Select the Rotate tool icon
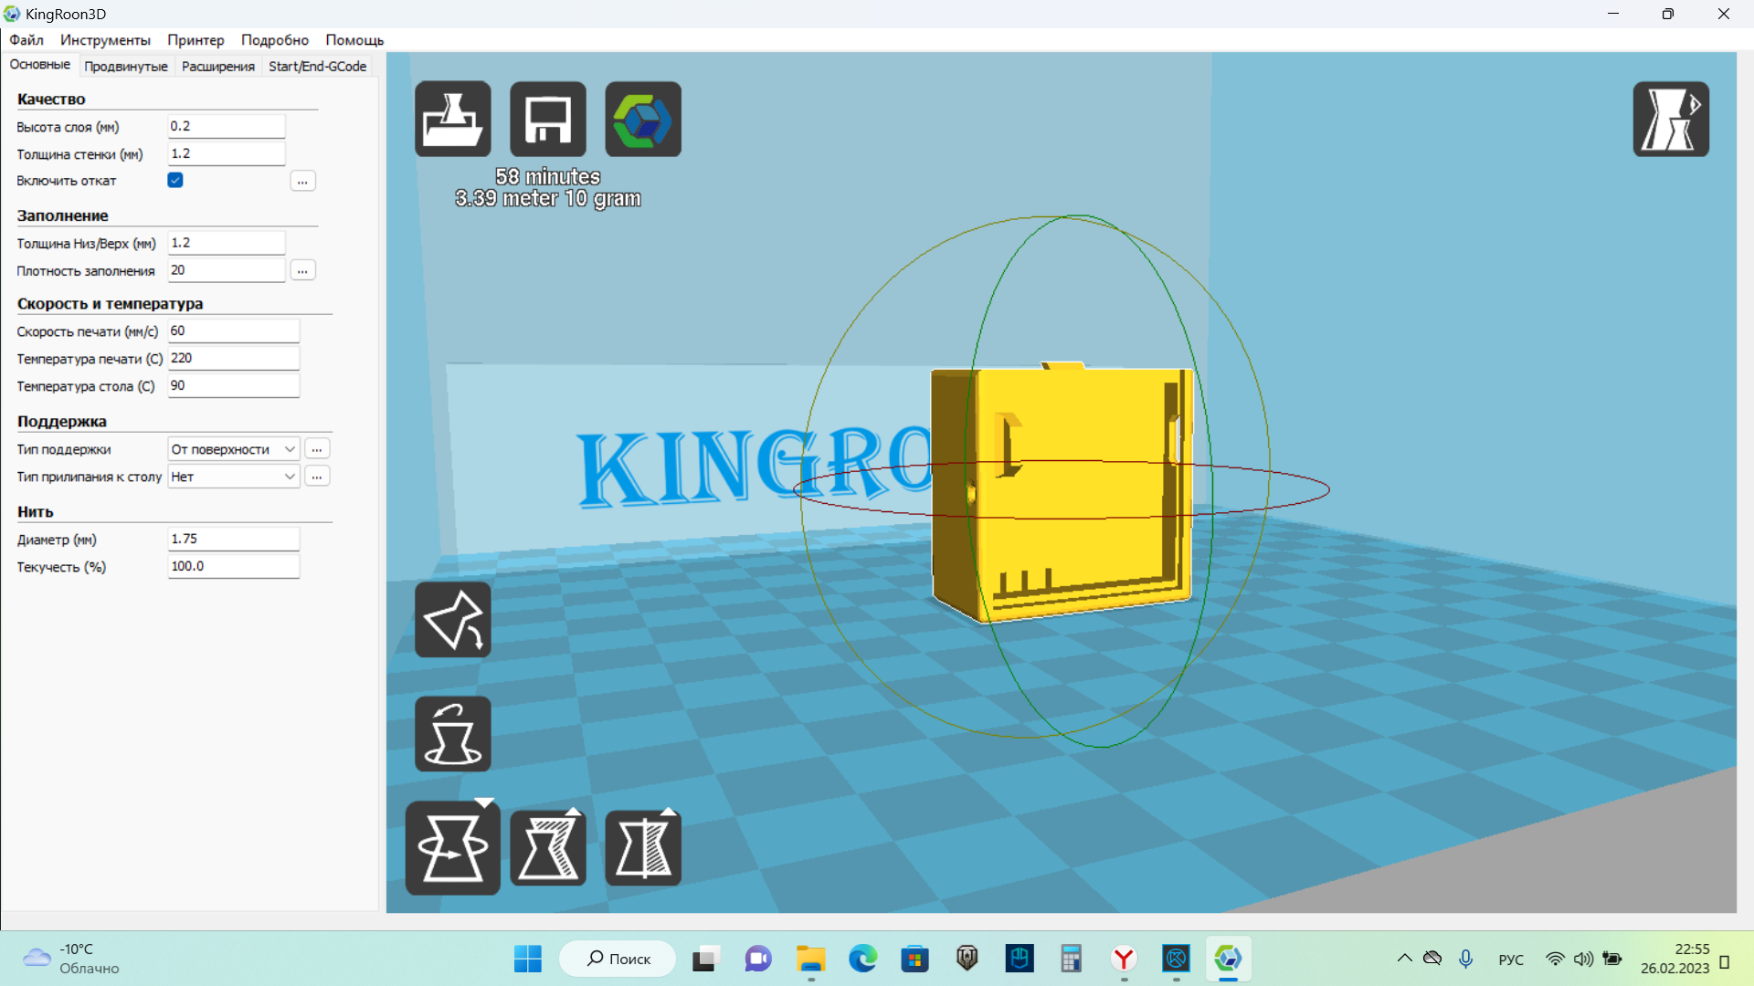This screenshot has width=1754, height=986. coord(452,848)
